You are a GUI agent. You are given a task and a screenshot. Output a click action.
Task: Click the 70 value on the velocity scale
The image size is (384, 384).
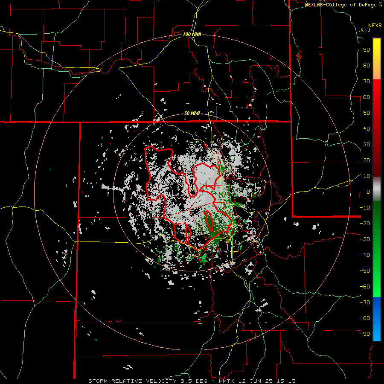[367, 81]
